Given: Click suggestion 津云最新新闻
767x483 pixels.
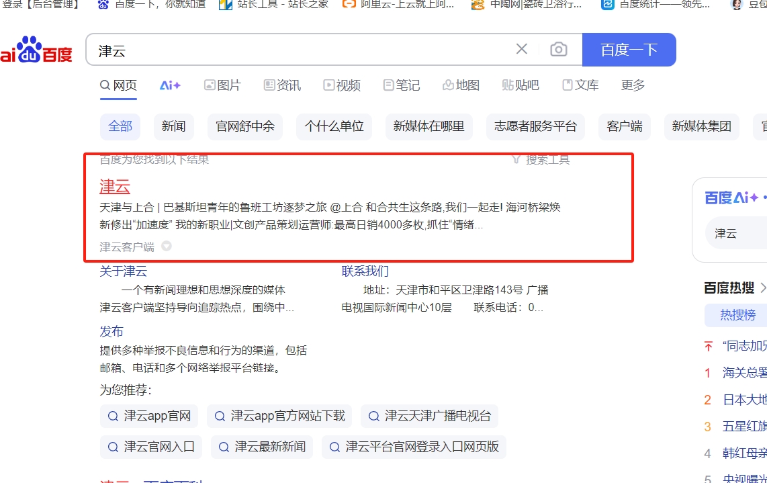Looking at the screenshot, I should tap(262, 447).
